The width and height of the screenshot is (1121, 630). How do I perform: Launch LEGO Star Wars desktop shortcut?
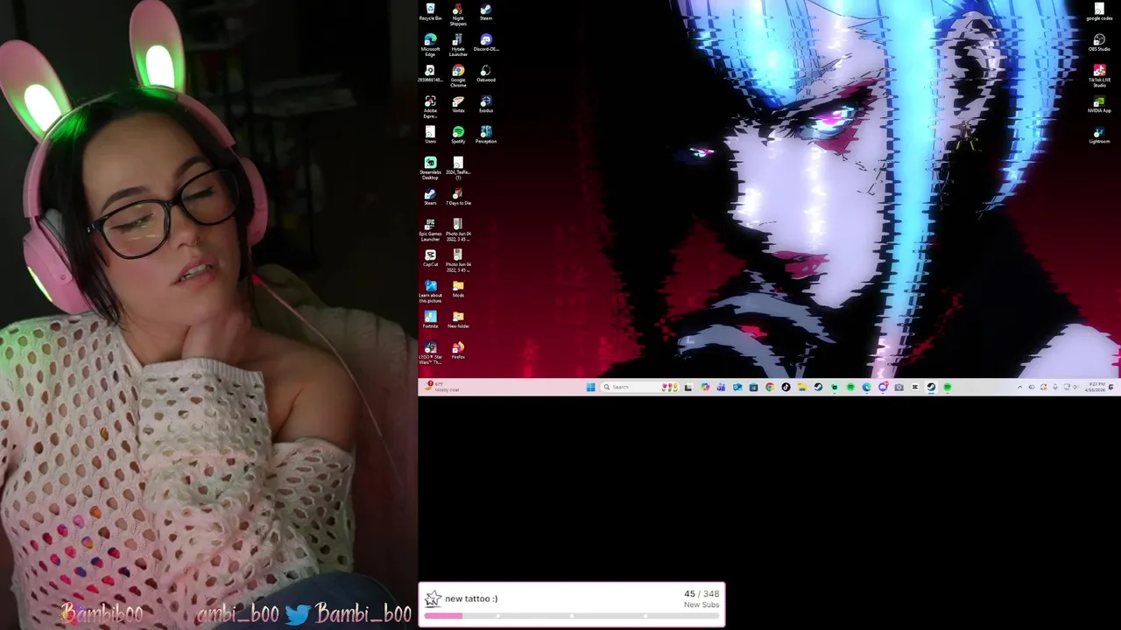coord(430,353)
